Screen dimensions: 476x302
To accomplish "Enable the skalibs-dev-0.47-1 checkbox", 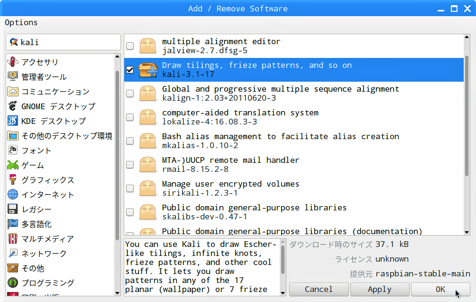I will (x=130, y=212).
